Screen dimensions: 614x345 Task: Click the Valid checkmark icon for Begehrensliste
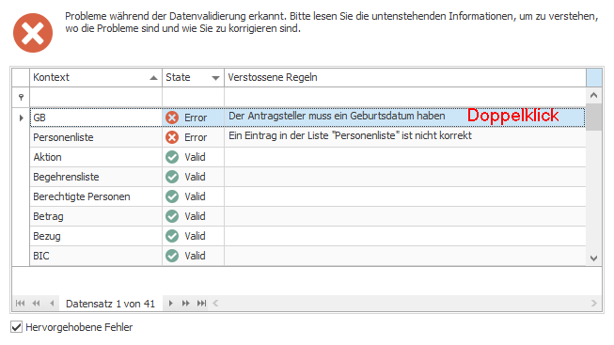click(x=172, y=177)
